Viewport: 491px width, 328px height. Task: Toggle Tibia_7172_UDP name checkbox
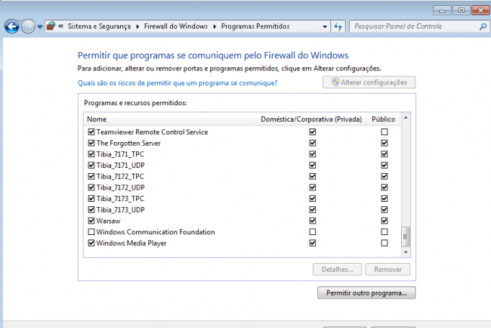pos(91,187)
